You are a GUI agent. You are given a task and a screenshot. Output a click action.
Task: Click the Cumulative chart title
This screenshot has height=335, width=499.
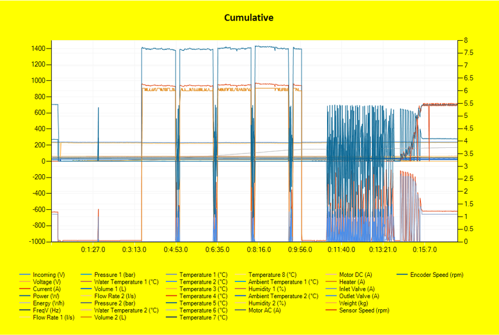click(x=249, y=17)
